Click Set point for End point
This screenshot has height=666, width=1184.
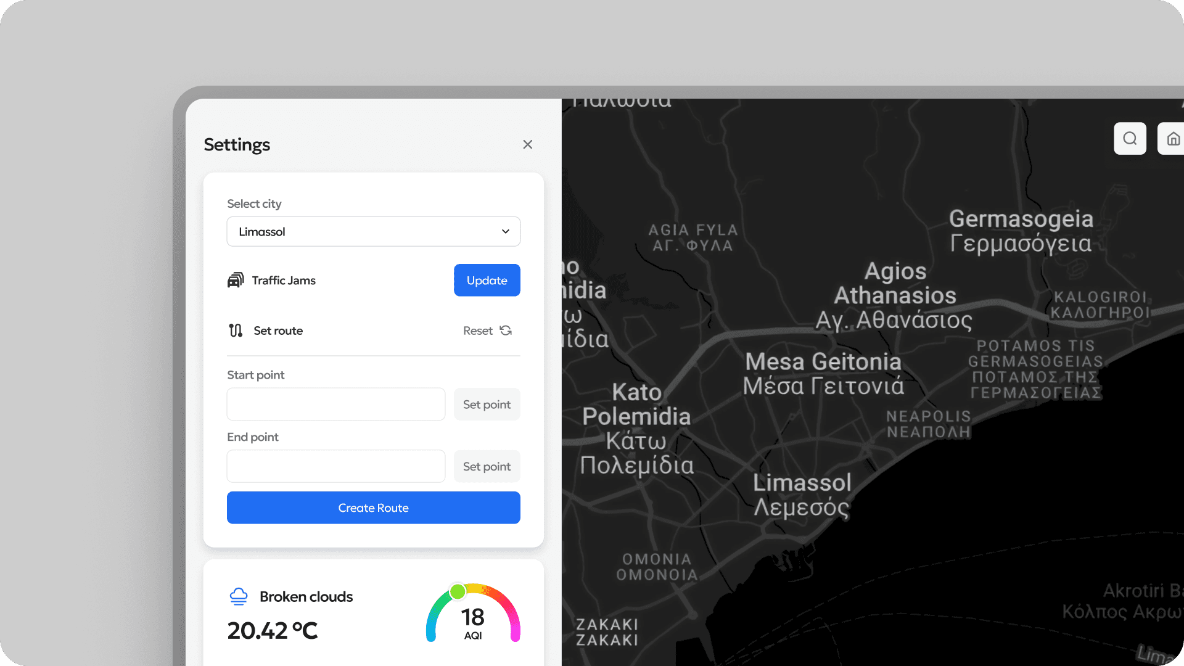click(x=487, y=467)
